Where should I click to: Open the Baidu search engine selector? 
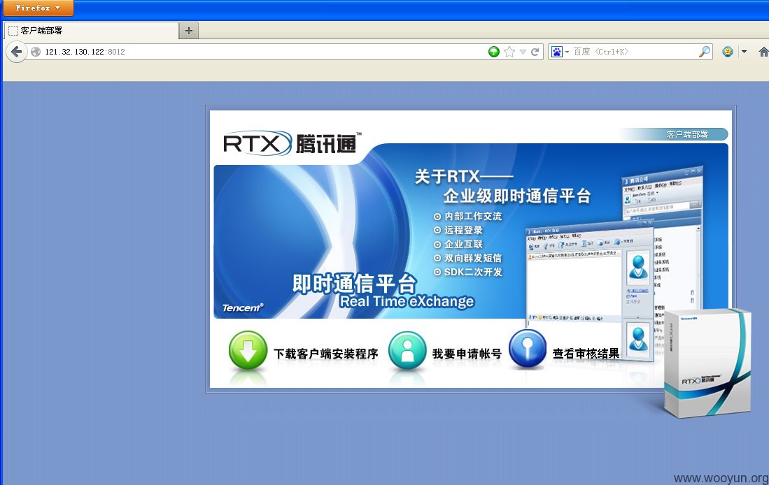pyautogui.click(x=560, y=52)
